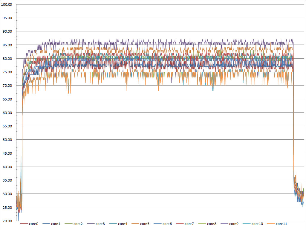Viewport: 306px width, 230px height.
Task: Select the 25.00 y-axis value
Action: click(7, 207)
